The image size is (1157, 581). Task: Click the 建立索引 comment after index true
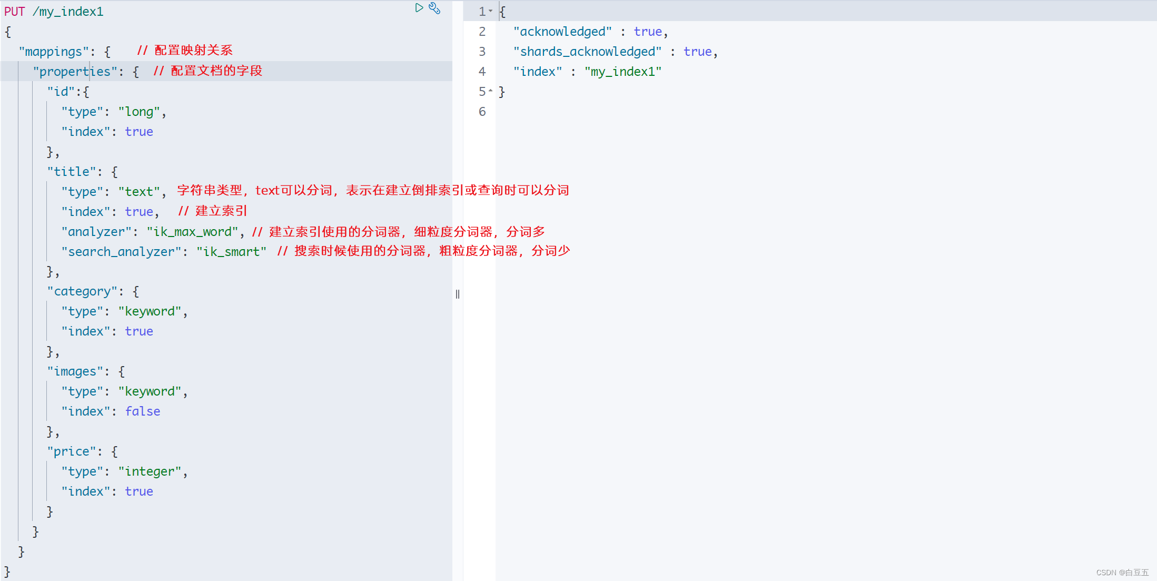coord(213,211)
